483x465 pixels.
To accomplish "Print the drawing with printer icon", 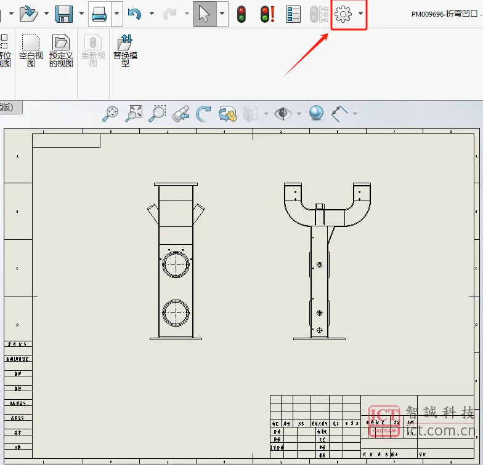I will coord(99,14).
